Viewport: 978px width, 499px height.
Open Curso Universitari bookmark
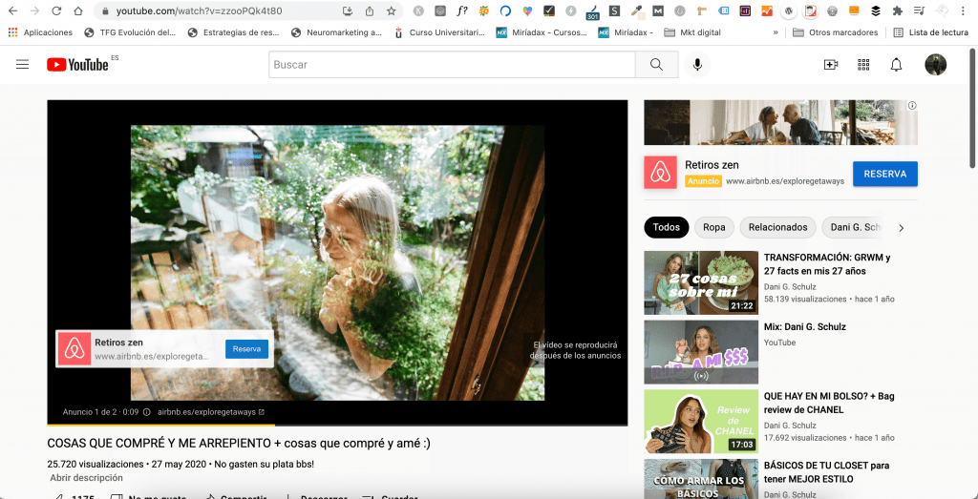[440, 32]
